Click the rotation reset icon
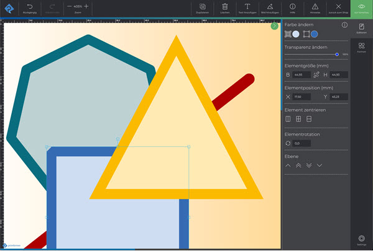This screenshot has height=251, width=373. coord(288,143)
